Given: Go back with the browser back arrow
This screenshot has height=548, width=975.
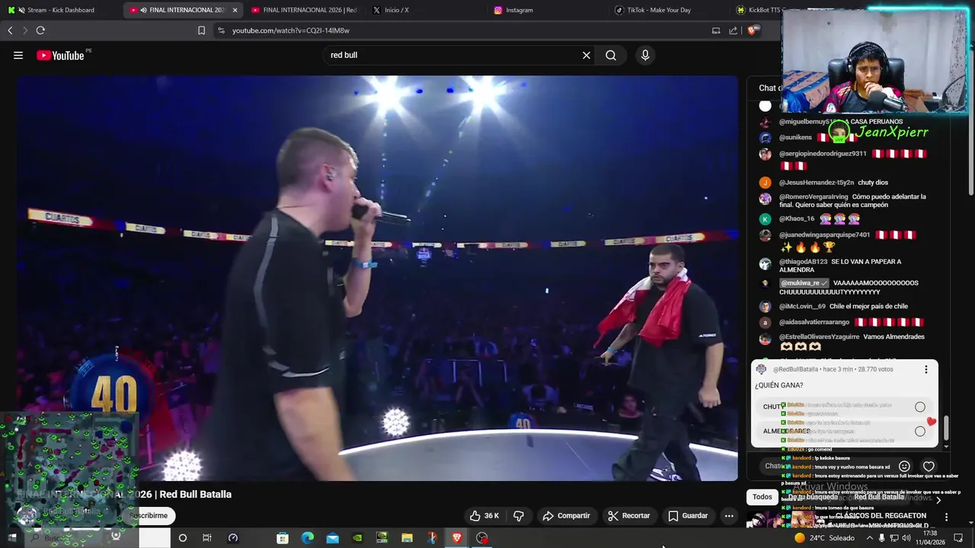Looking at the screenshot, I should tap(10, 30).
